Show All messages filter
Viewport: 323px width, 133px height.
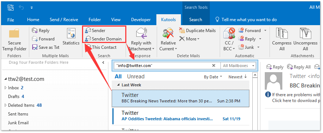118,77
